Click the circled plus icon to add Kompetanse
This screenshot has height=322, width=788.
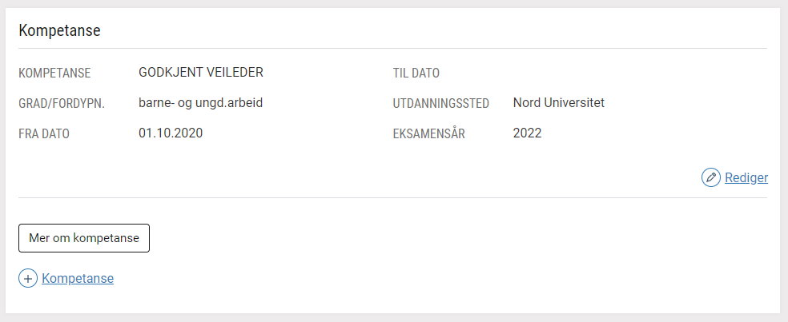(x=28, y=278)
